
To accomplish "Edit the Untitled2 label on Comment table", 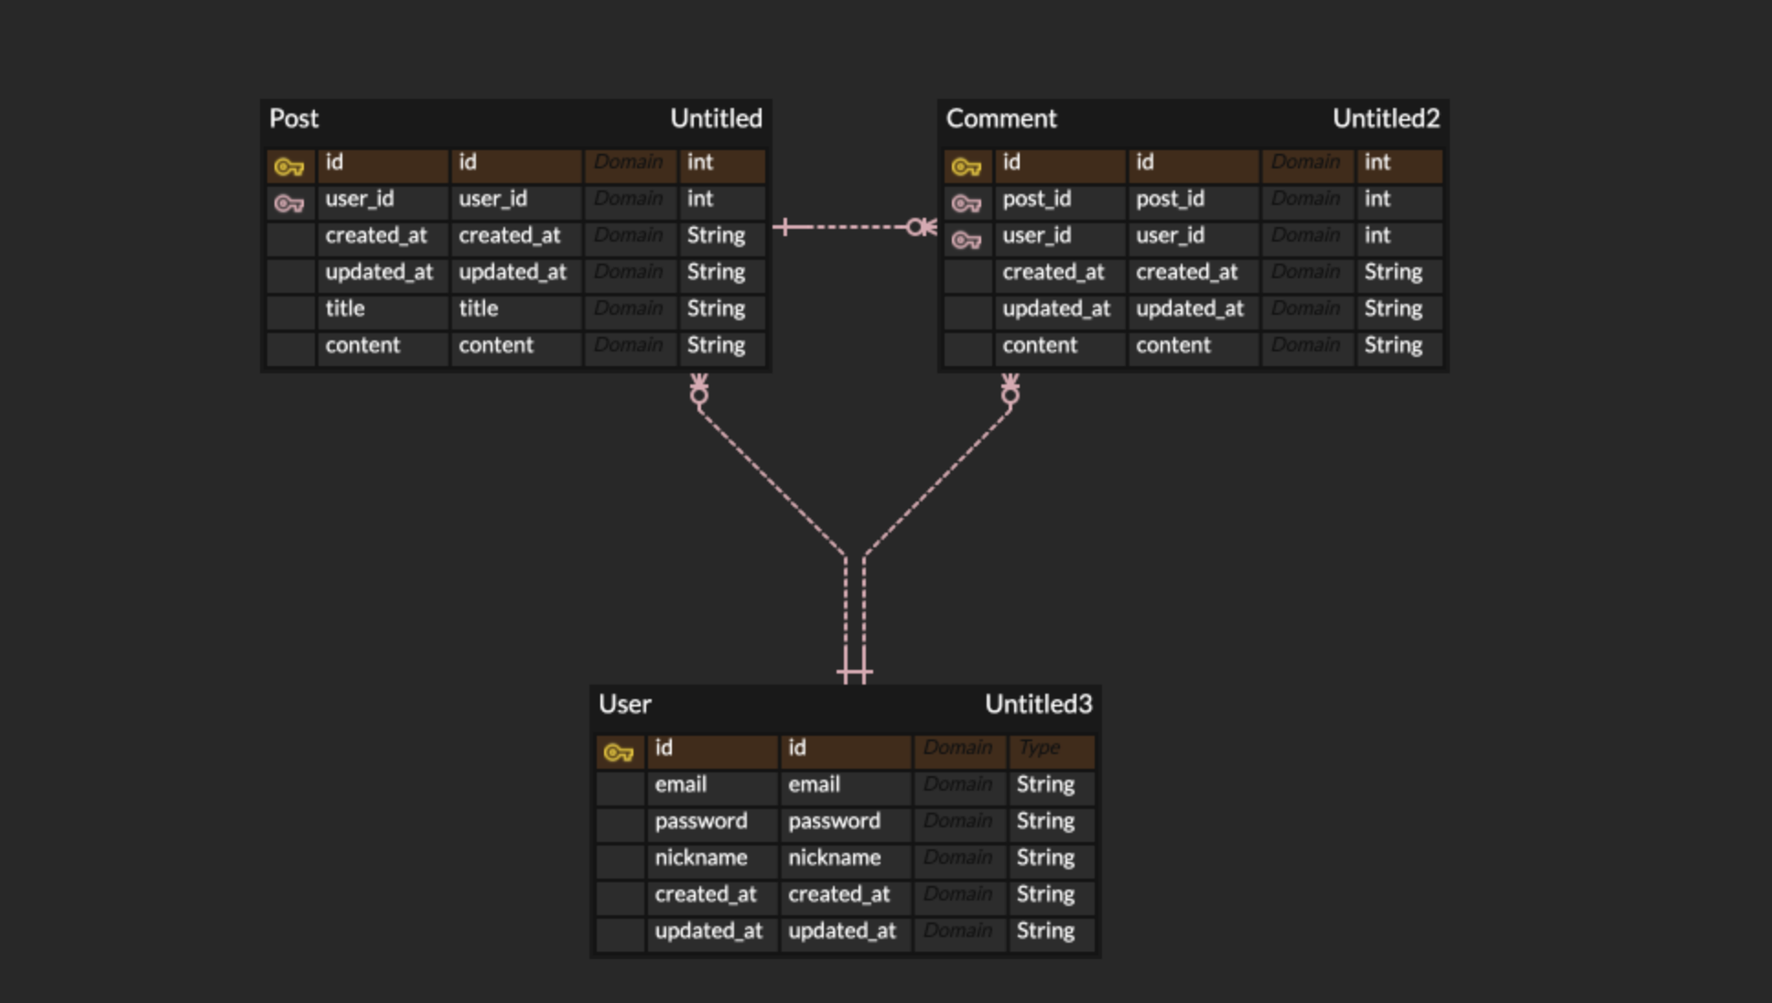I will [x=1386, y=118].
